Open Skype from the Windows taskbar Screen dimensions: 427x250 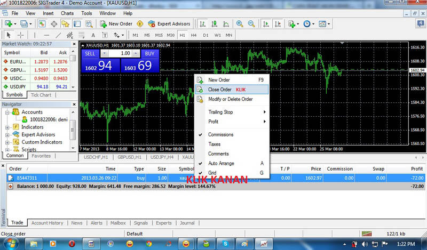click(225, 244)
